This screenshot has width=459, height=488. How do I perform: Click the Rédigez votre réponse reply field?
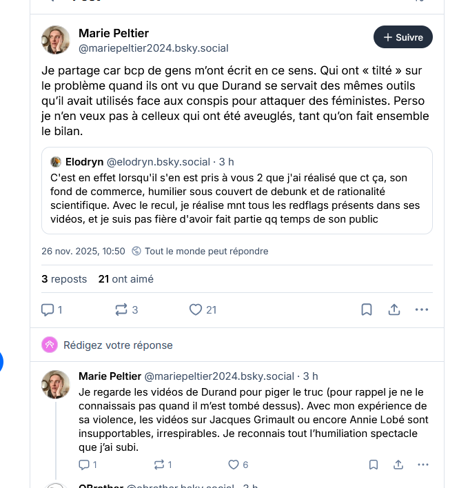coord(118,345)
